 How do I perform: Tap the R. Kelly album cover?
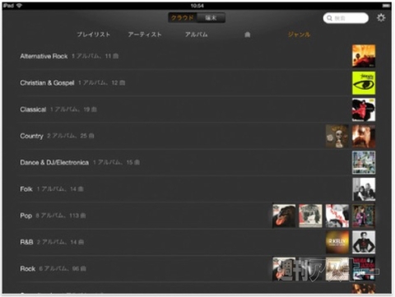click(337, 243)
